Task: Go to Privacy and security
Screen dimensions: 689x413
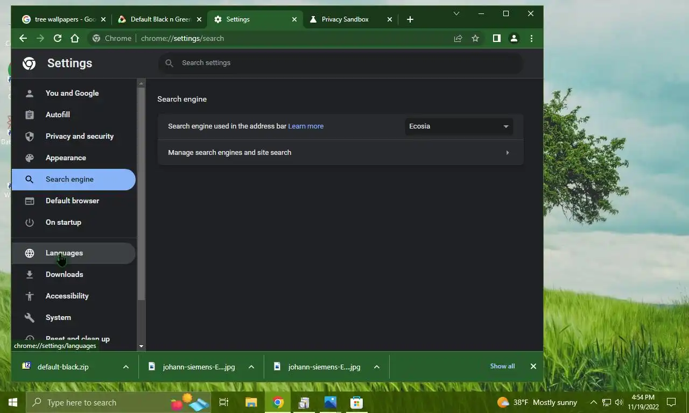Action: tap(73, 136)
